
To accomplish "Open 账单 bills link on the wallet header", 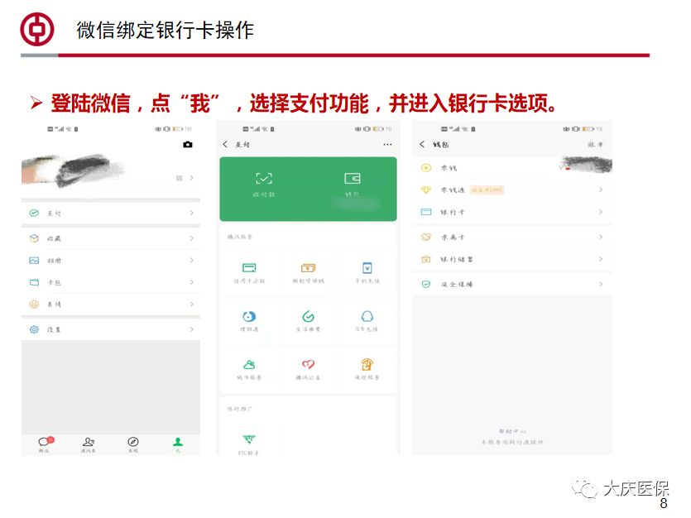I will coord(595,145).
